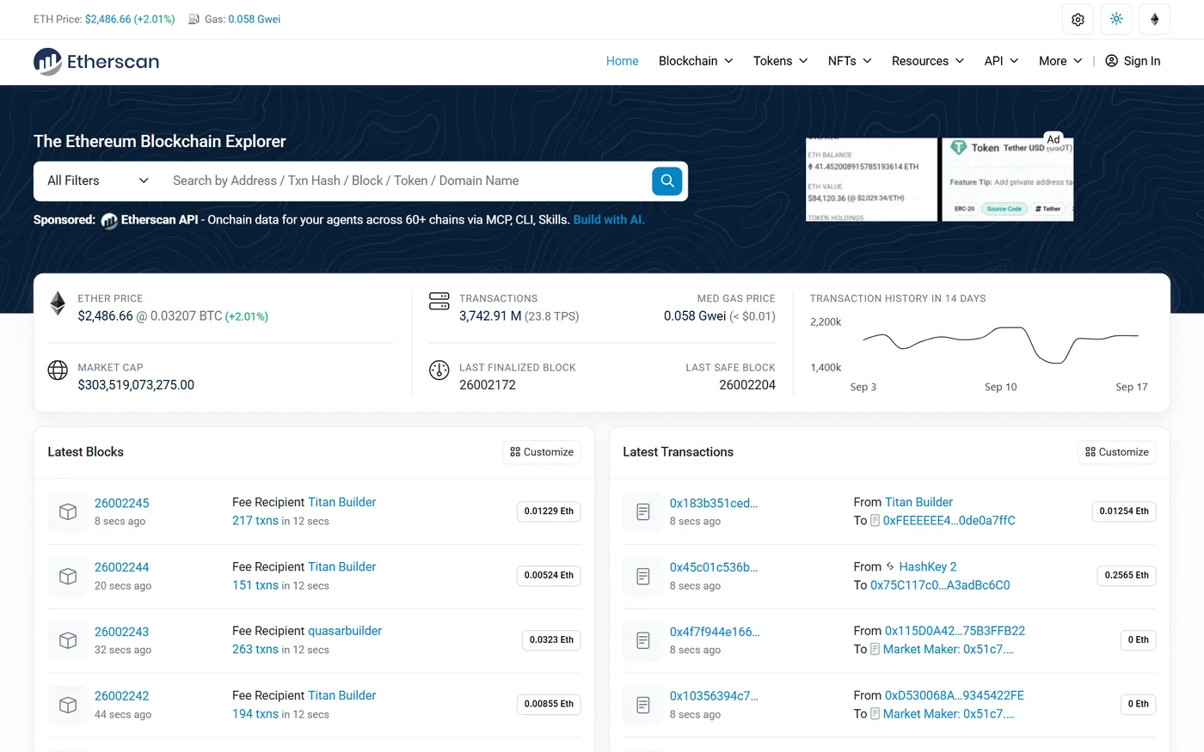This screenshot has height=752, width=1204.
Task: Click the Sign In link
Action: pyautogui.click(x=1133, y=61)
